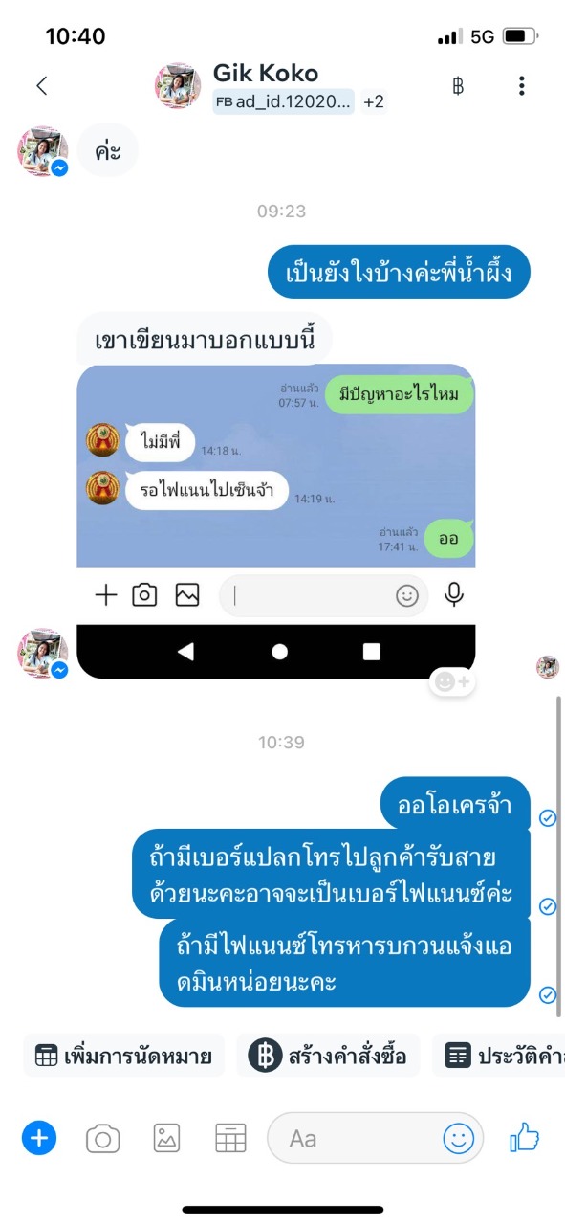Screen dimensions: 565x1225
Task: Open Gik Koko profile from header name
Action: click(x=266, y=73)
